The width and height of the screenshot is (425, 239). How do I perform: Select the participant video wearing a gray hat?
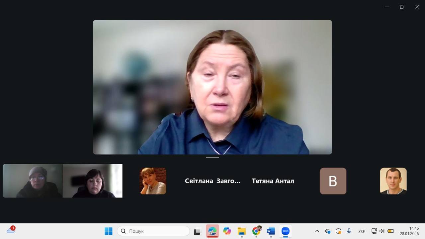tap(33, 181)
